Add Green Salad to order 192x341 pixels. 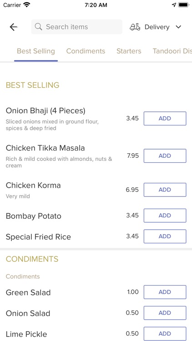(x=165, y=292)
